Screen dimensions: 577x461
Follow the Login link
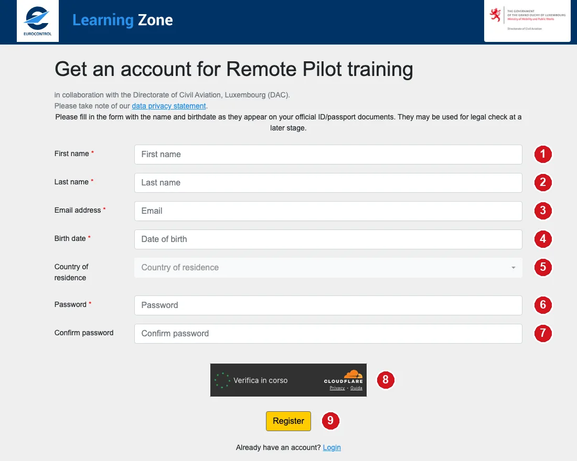point(332,447)
